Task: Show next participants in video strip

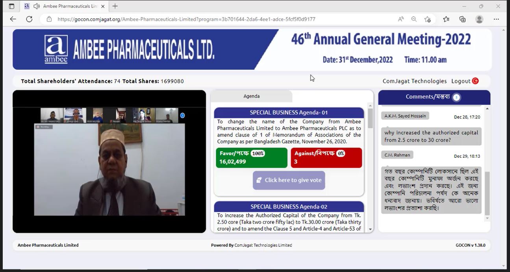Action: tap(182, 116)
